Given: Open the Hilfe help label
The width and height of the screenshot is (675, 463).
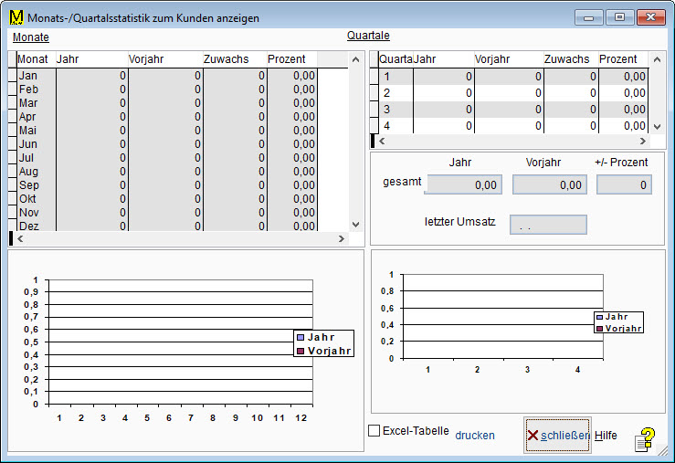Looking at the screenshot, I should [x=606, y=436].
